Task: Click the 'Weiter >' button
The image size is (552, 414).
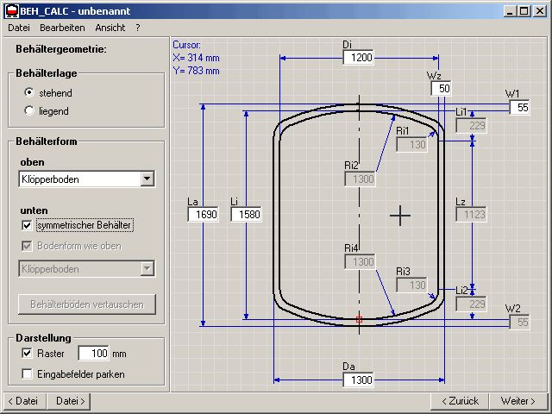Action: point(518,401)
